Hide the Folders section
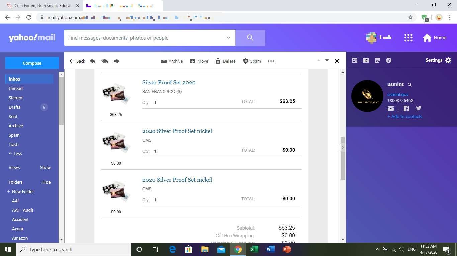Screen dimensions: 457x256 46,182
